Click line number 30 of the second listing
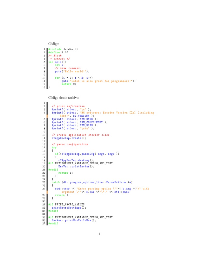Image resolution: width=199 pixels, height=265 pixels. 44,201
